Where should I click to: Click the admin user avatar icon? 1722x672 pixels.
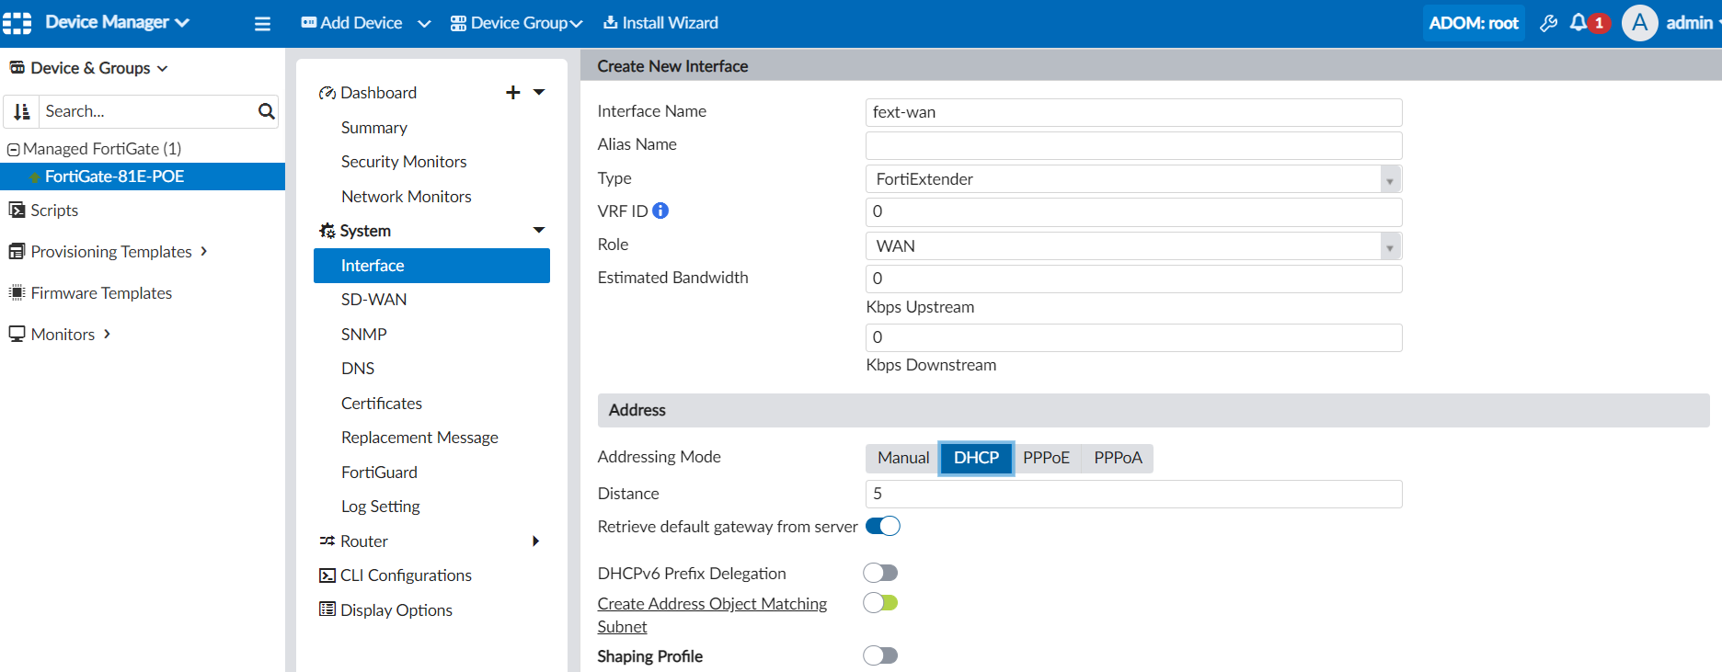coord(1639,23)
